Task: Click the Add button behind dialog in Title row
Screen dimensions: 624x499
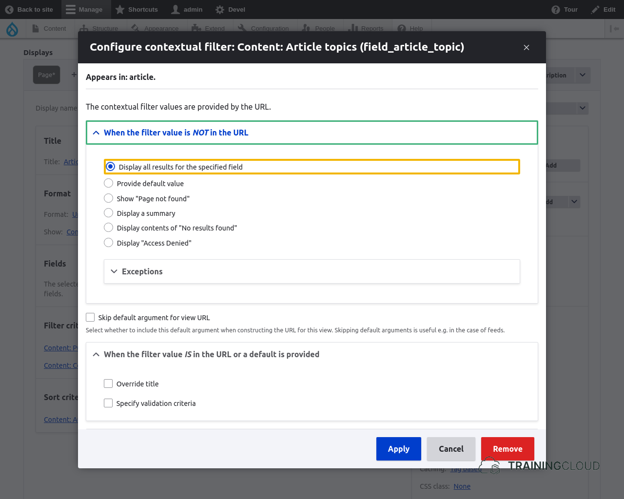Action: [x=562, y=166]
